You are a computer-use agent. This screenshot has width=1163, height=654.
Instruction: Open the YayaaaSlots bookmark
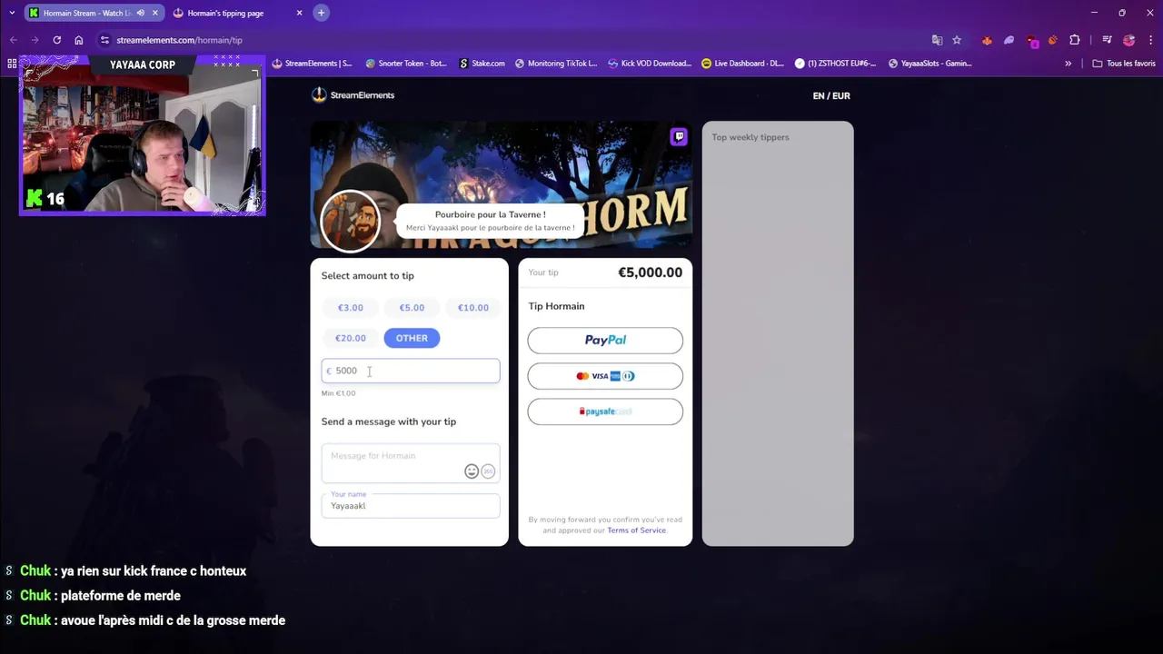click(930, 64)
